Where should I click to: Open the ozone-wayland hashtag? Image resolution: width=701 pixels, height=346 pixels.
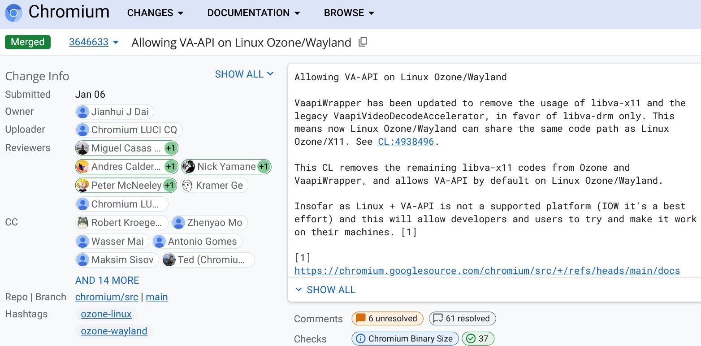(114, 331)
